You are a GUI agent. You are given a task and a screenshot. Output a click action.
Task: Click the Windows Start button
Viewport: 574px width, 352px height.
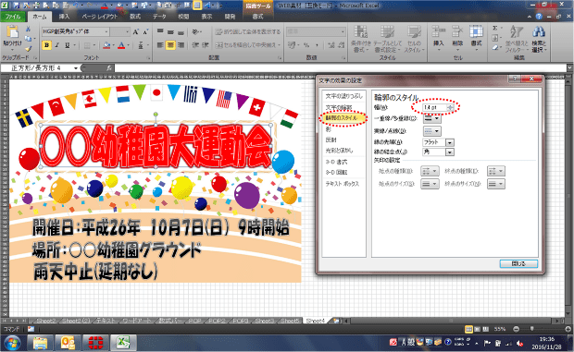pyautogui.click(x=12, y=343)
